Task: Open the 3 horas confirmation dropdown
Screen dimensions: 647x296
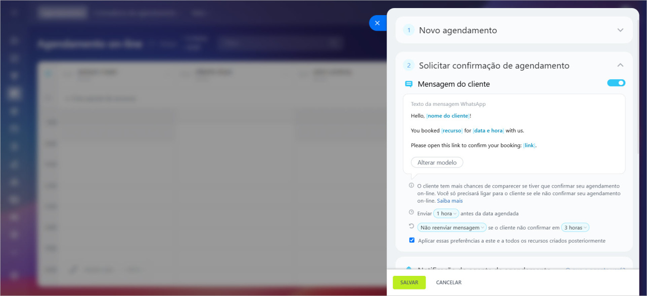Action: 575,227
